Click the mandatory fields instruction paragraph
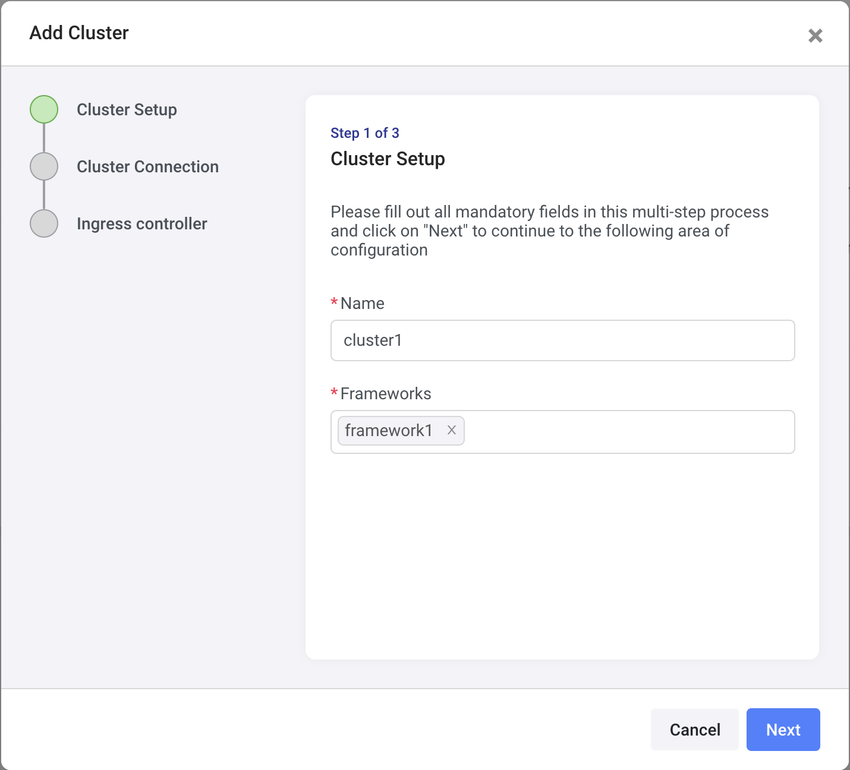Viewport: 850px width, 770px height. pos(549,231)
